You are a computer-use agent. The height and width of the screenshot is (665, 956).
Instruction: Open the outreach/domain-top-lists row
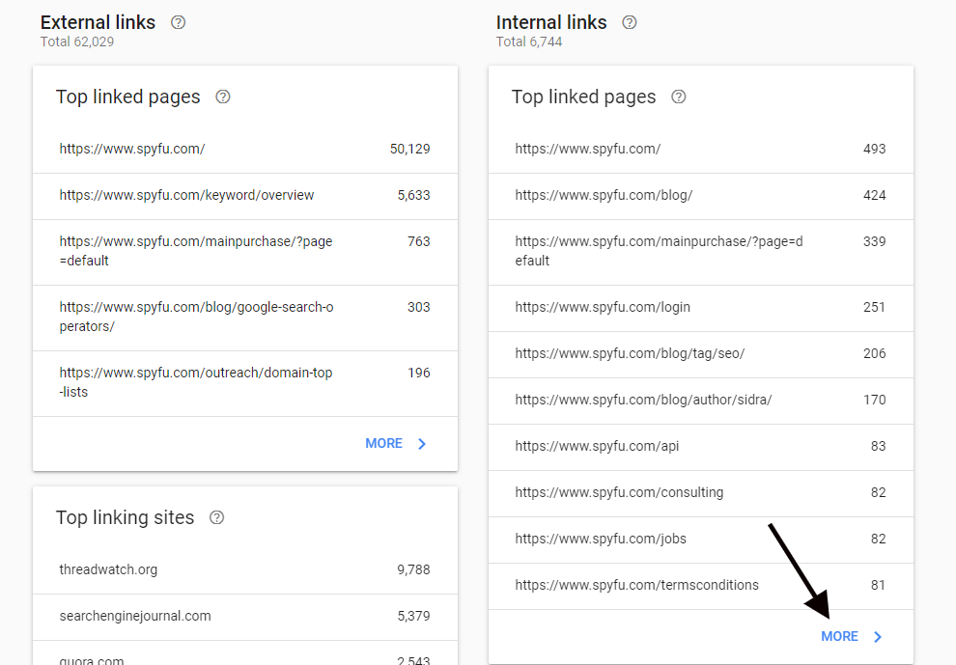(196, 382)
